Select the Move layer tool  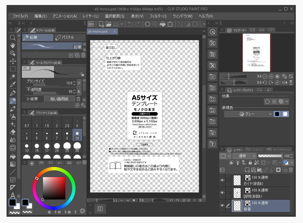tap(13, 61)
